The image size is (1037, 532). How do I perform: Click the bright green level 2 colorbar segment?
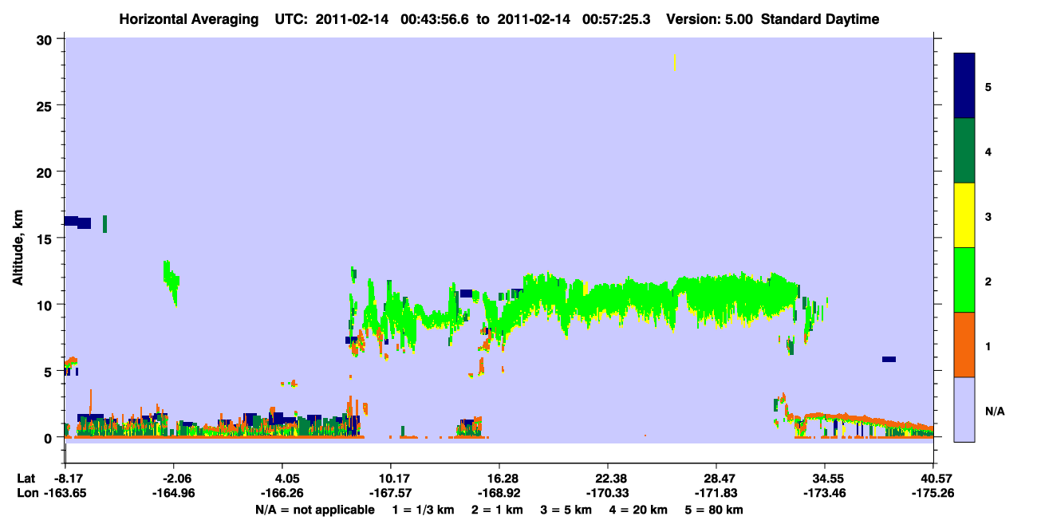coord(964,280)
